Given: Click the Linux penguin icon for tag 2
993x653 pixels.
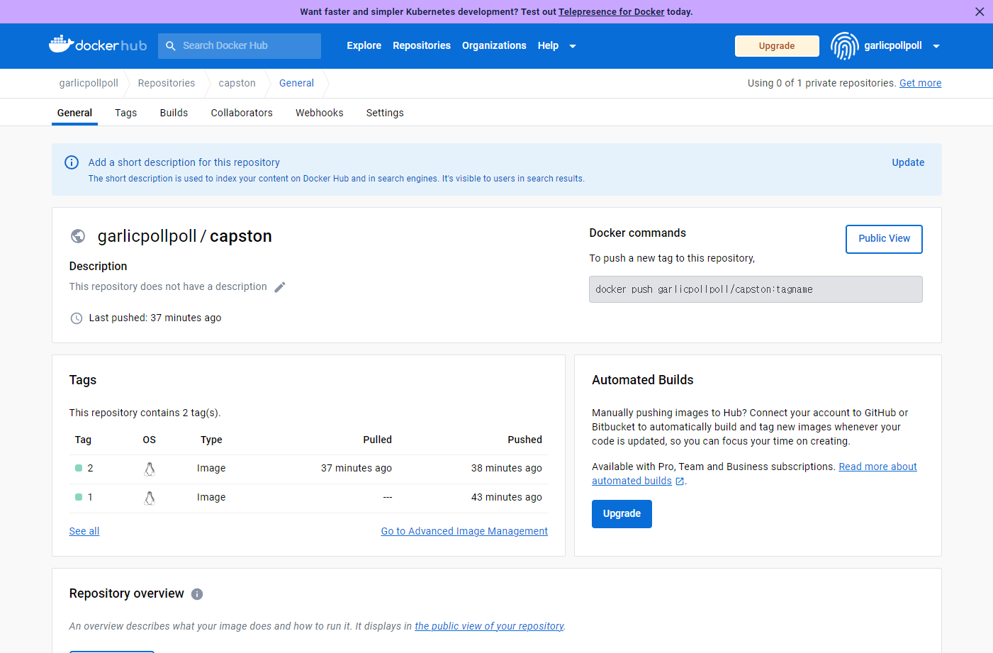Looking at the screenshot, I should click(x=150, y=469).
